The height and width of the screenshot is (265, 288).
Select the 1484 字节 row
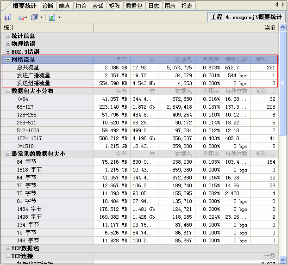(x=139, y=209)
